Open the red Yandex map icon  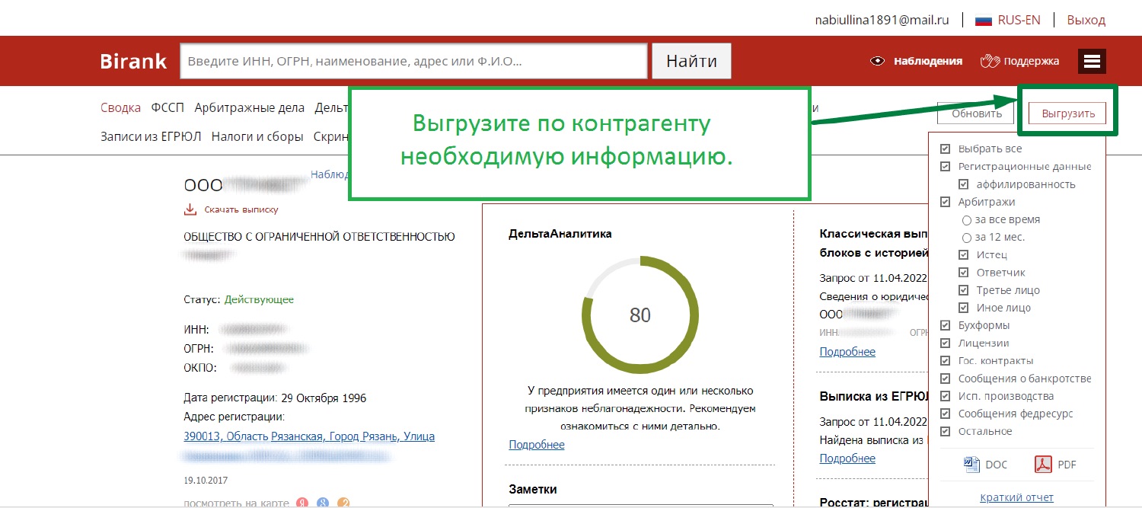click(302, 503)
